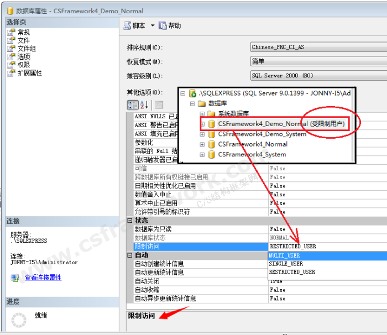
Task: Choose SINGLE_USER from the access list
Action: [x=285, y=264]
